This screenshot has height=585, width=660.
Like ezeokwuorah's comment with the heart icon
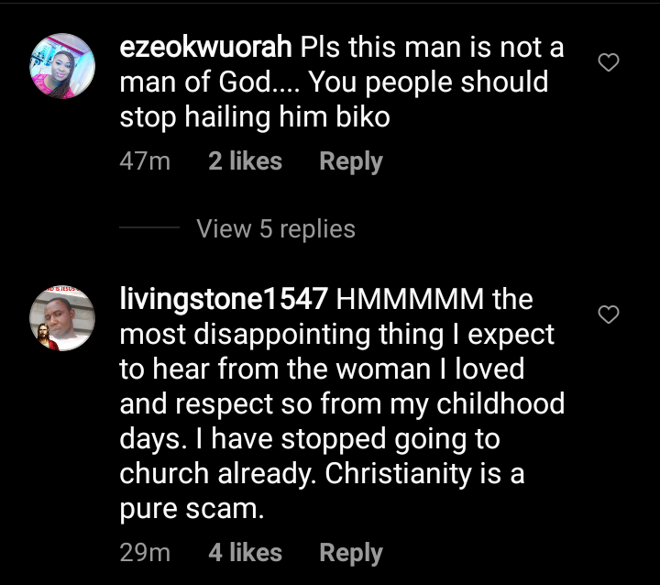pyautogui.click(x=609, y=62)
